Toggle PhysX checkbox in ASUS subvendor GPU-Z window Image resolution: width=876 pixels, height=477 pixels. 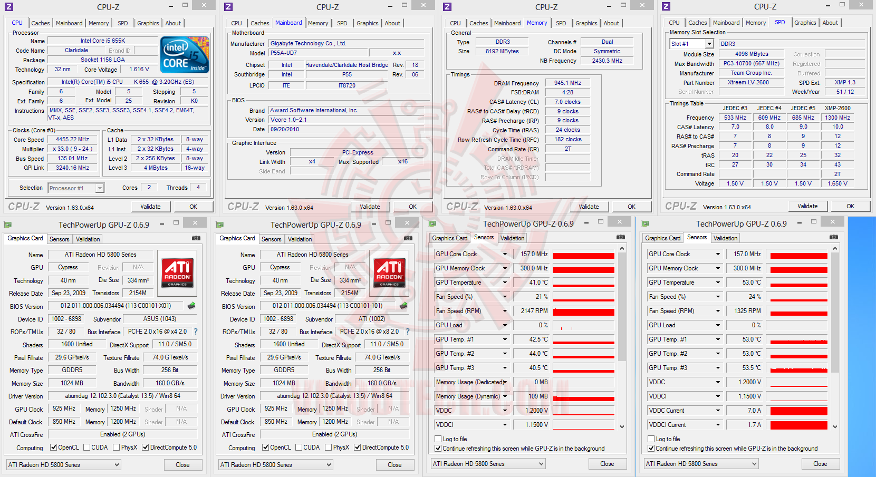click(117, 447)
